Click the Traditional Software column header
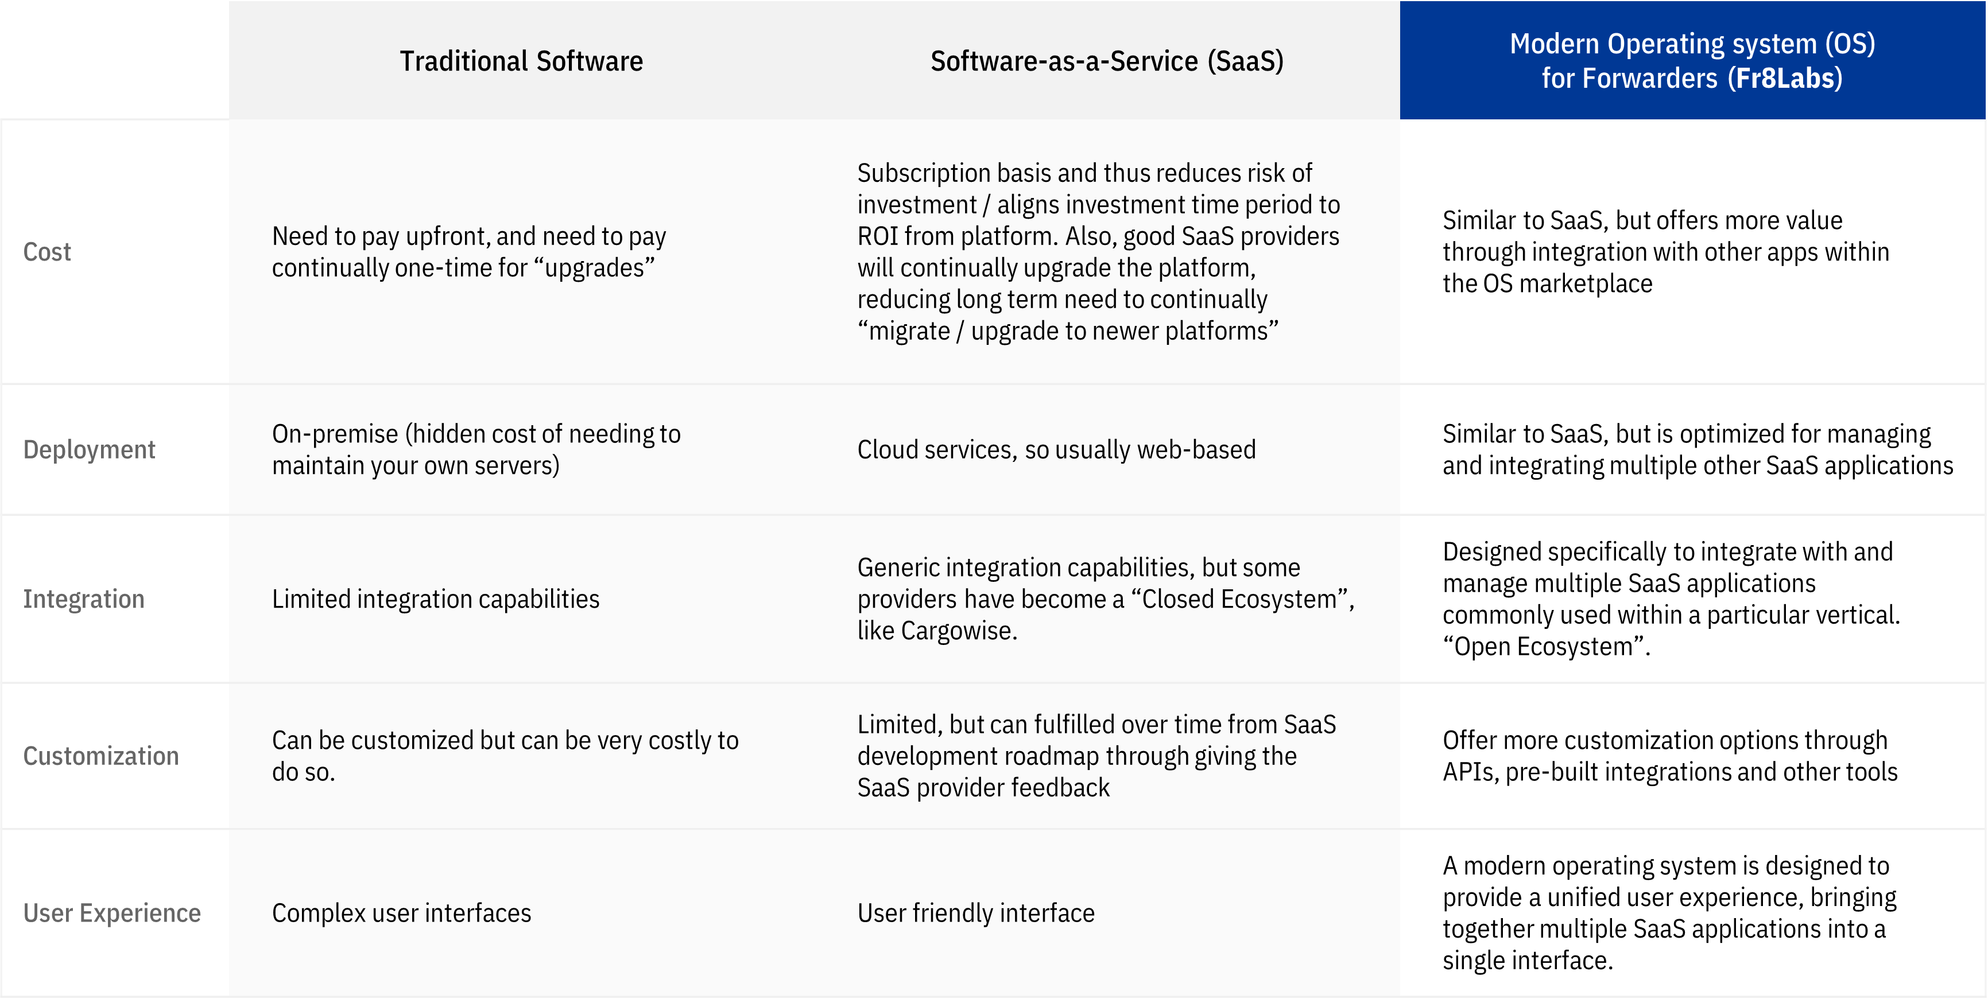Viewport: 1988px width, 999px height. [x=521, y=61]
